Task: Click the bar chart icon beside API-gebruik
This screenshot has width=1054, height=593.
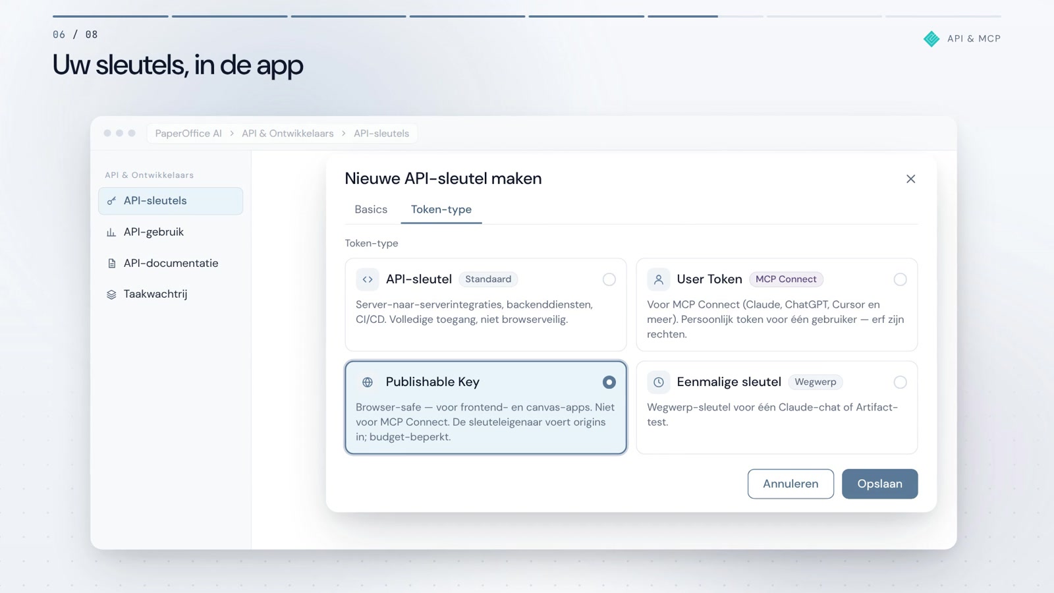Action: (111, 232)
